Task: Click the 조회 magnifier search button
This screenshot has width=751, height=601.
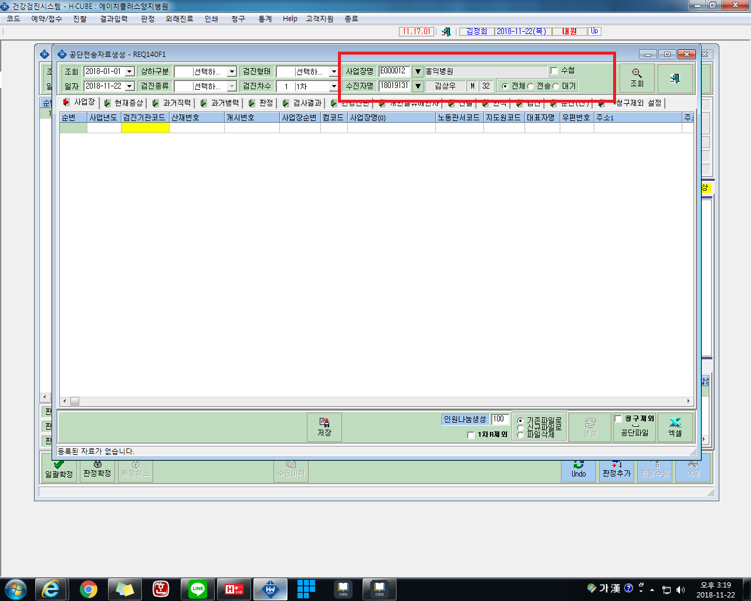Action: (637, 78)
